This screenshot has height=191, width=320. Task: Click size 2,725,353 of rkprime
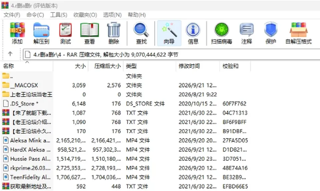[71, 168]
